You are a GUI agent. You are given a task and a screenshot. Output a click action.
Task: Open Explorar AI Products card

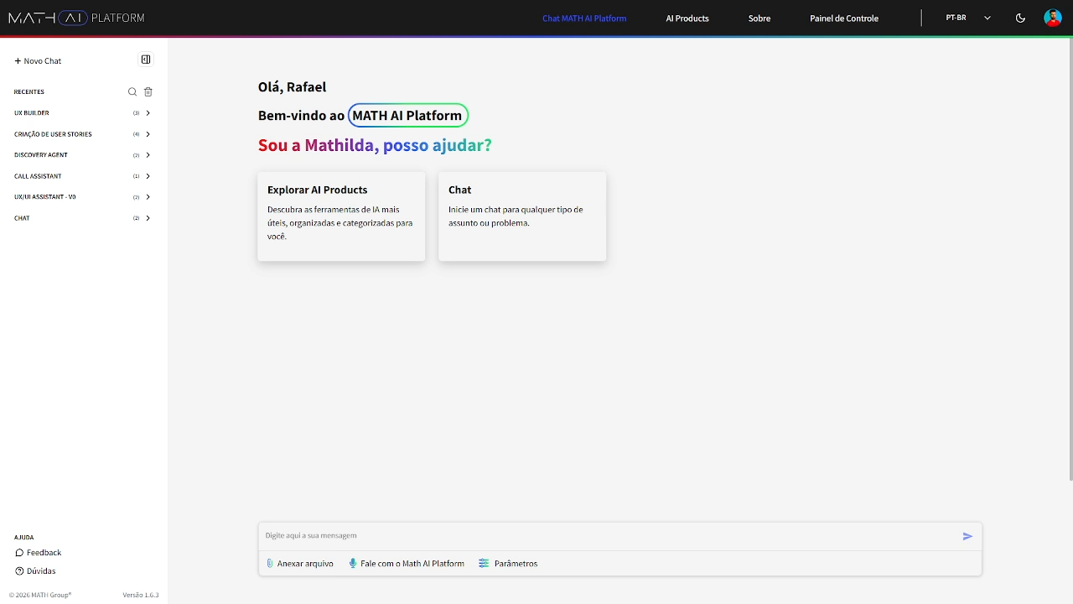click(341, 216)
